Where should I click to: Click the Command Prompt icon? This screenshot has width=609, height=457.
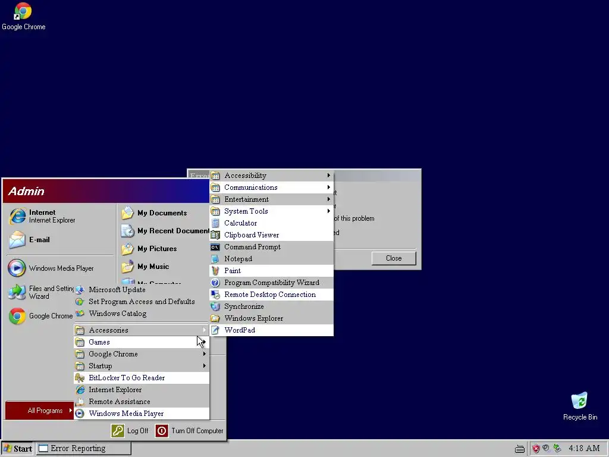[x=215, y=247]
